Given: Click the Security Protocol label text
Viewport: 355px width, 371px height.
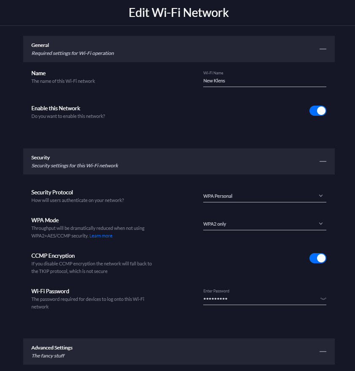Looking at the screenshot, I should [52, 192].
